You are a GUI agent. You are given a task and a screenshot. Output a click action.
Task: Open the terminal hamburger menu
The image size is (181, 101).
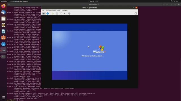tap(167, 4)
